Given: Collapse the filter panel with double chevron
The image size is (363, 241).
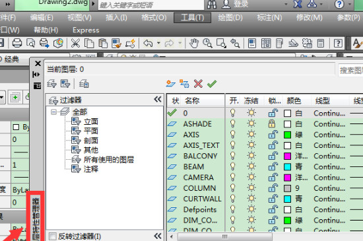Looking at the screenshot, I should (x=158, y=100).
